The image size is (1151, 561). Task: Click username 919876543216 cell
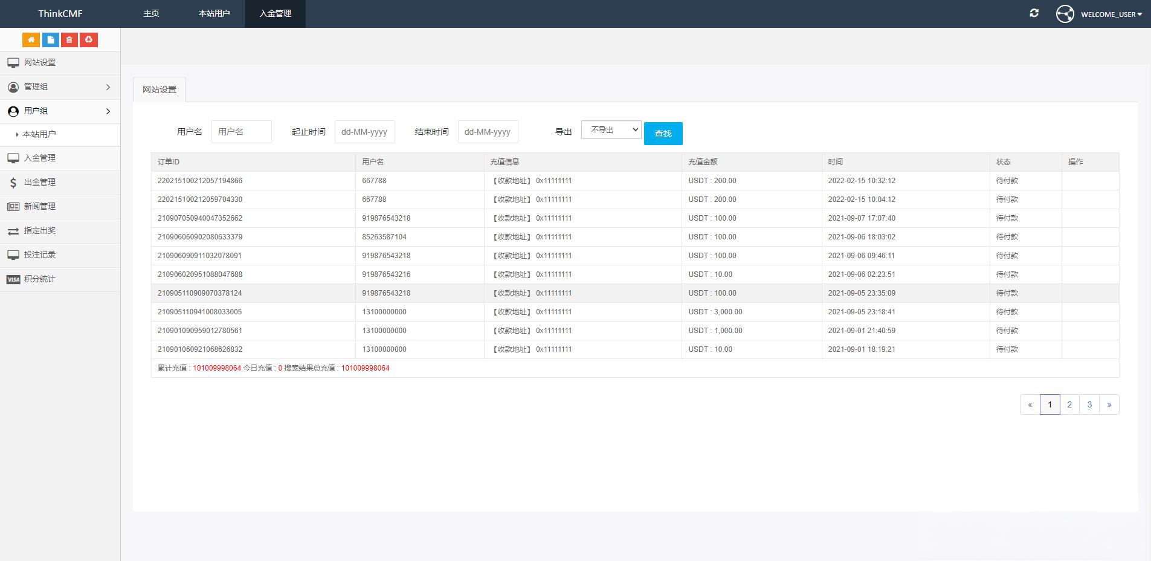tap(386, 274)
